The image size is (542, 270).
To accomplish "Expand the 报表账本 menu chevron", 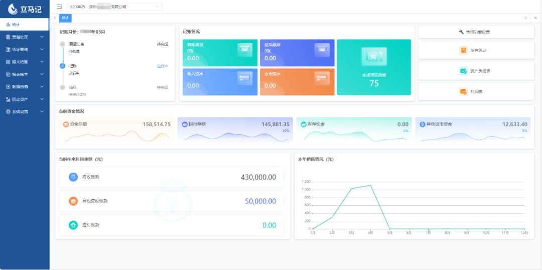I will tap(42, 74).
